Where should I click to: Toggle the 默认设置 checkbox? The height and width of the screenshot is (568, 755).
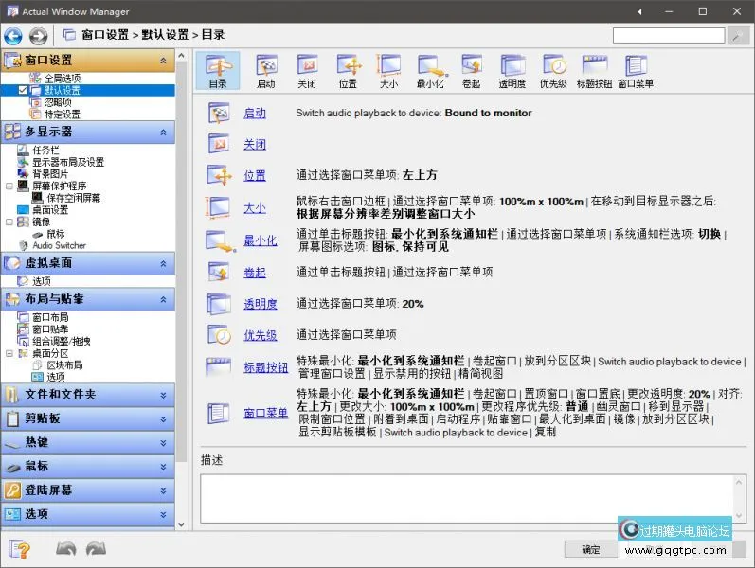click(x=24, y=90)
